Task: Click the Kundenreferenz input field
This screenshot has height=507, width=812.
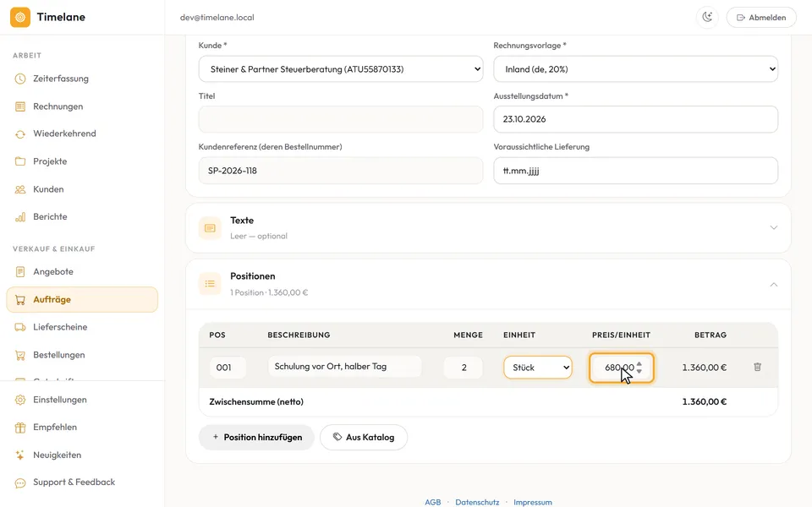Action: (x=341, y=171)
